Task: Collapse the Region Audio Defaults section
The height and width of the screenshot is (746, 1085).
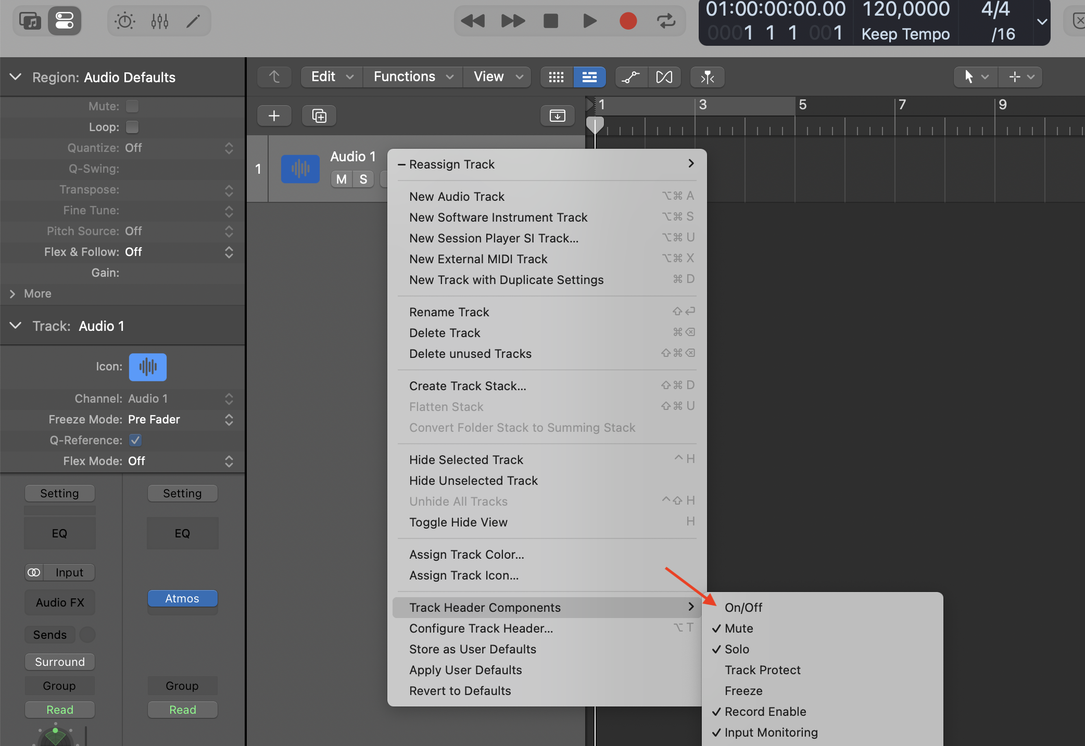Action: click(16, 77)
